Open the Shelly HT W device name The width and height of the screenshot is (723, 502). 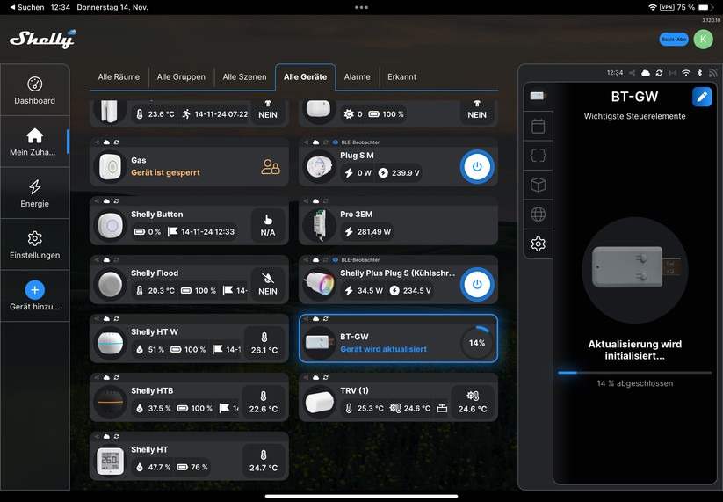155,331
